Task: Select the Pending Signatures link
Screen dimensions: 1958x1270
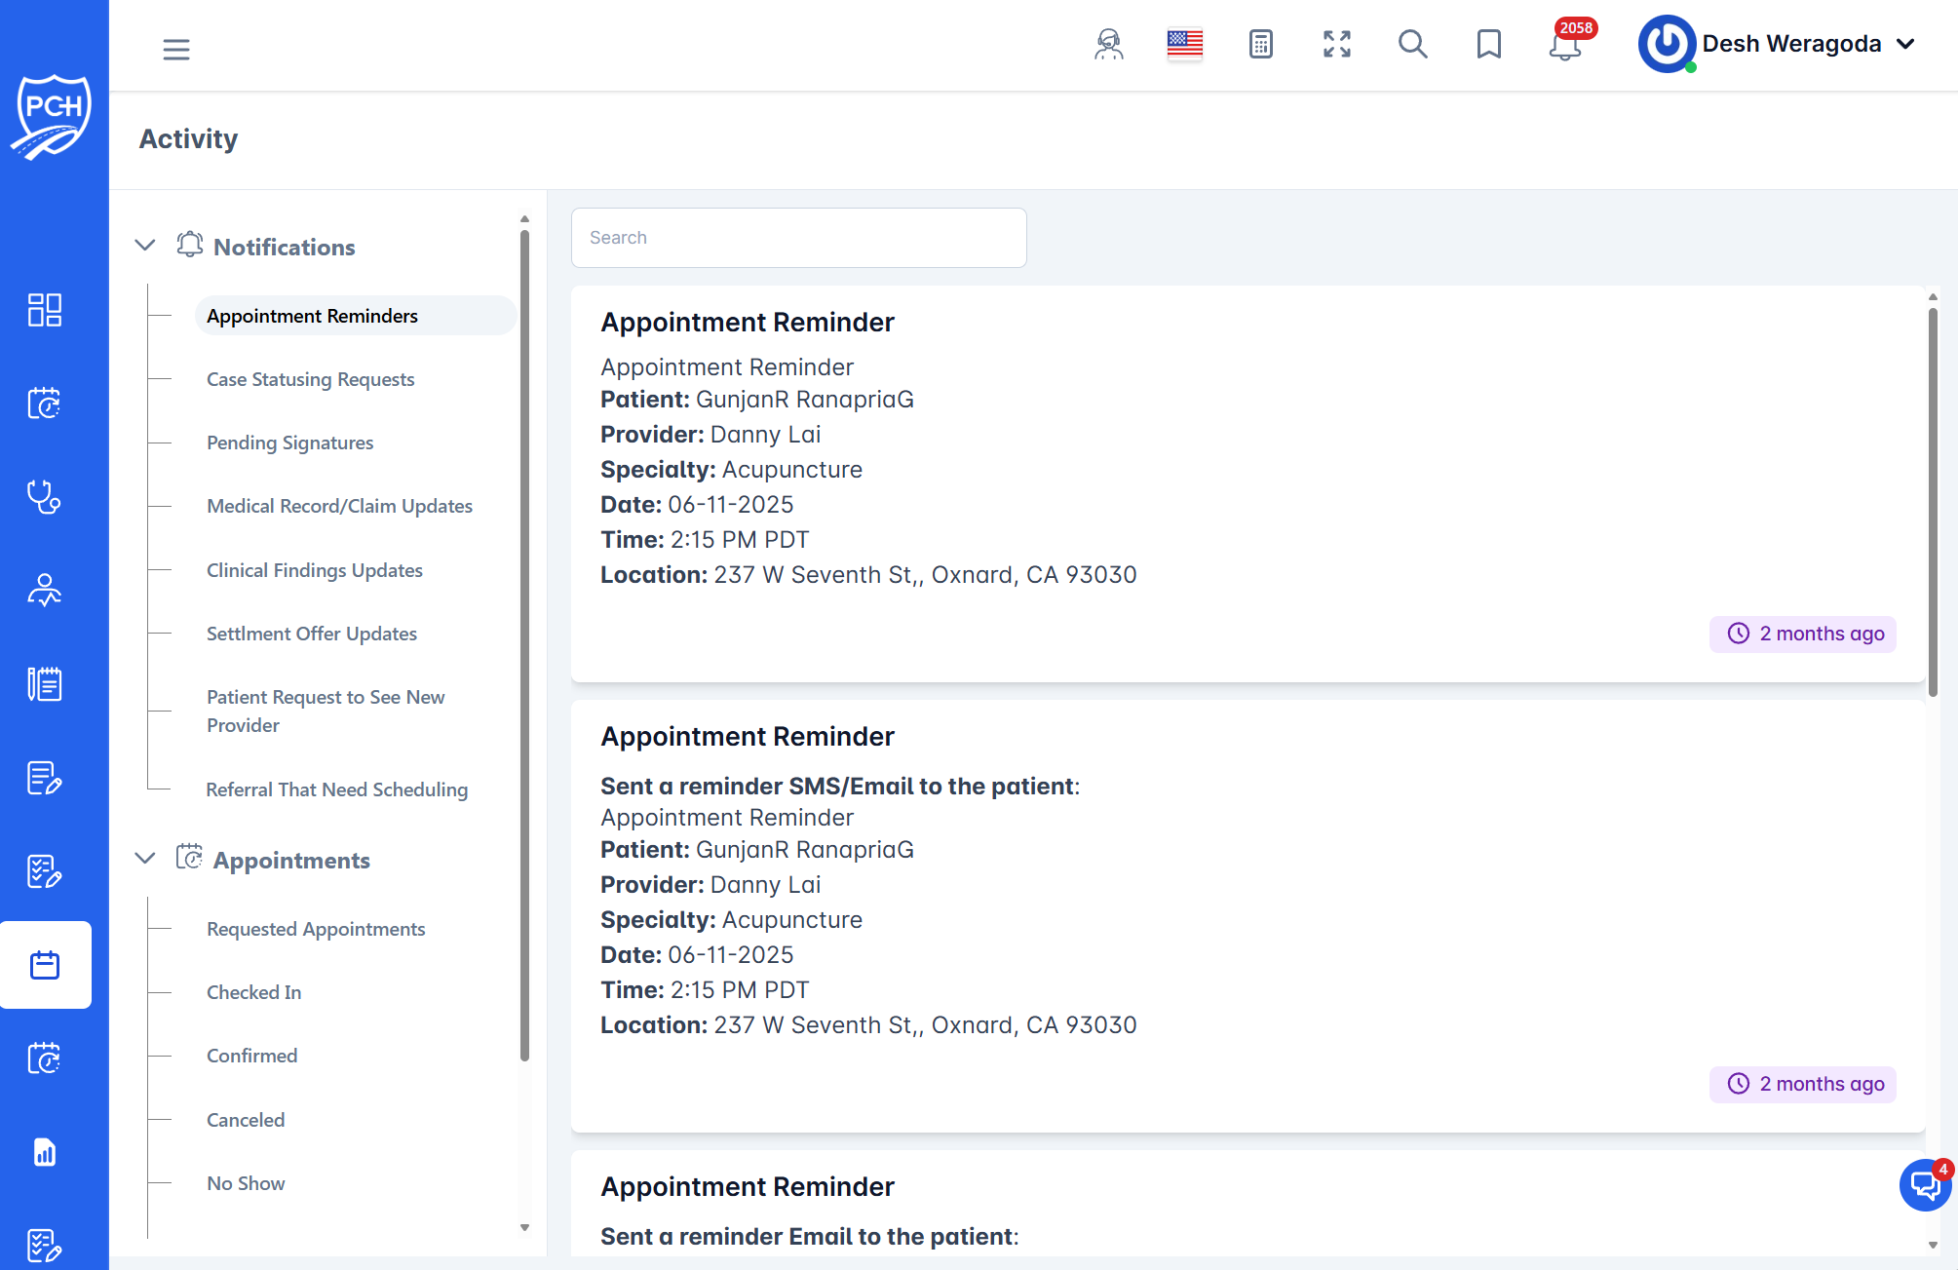Action: click(289, 442)
